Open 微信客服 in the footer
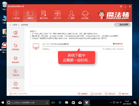139x106 pixels. 83,94
